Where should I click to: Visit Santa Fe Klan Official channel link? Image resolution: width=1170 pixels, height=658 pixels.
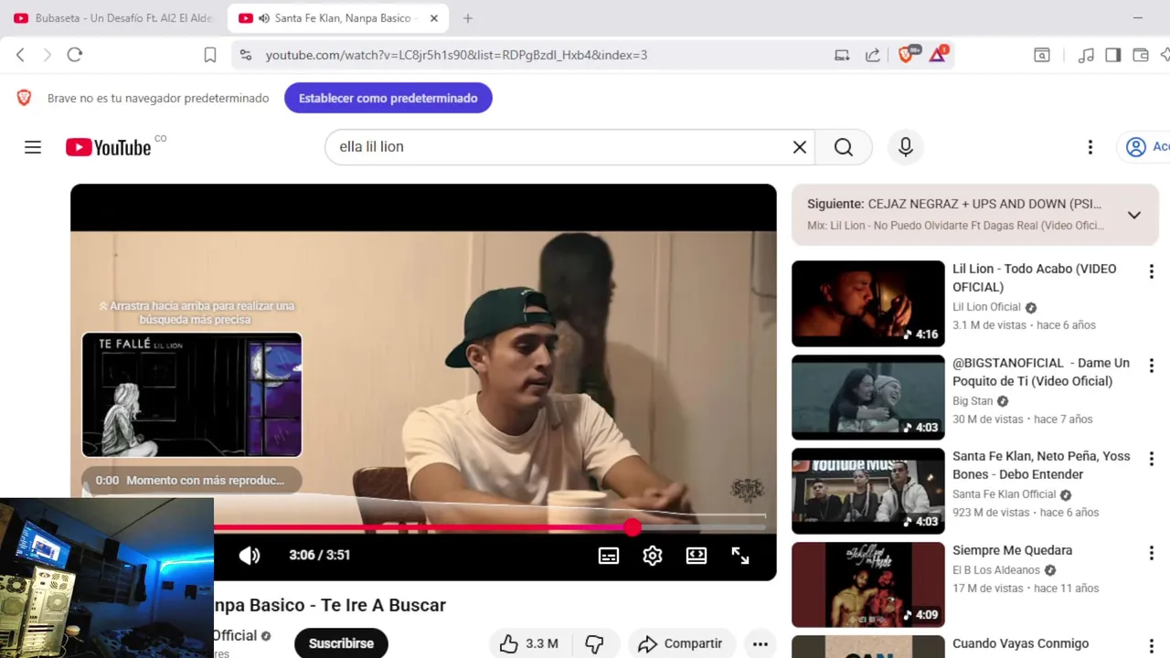click(1005, 494)
